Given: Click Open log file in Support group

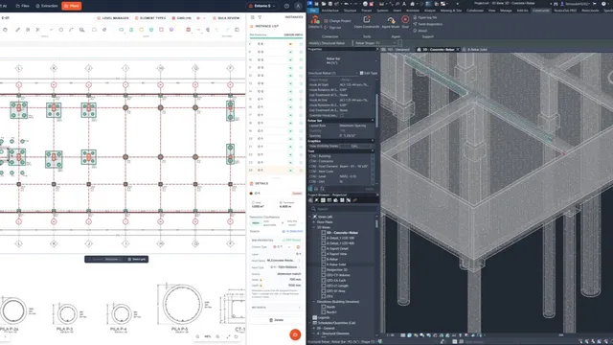Looking at the screenshot, I should pyautogui.click(x=425, y=17).
